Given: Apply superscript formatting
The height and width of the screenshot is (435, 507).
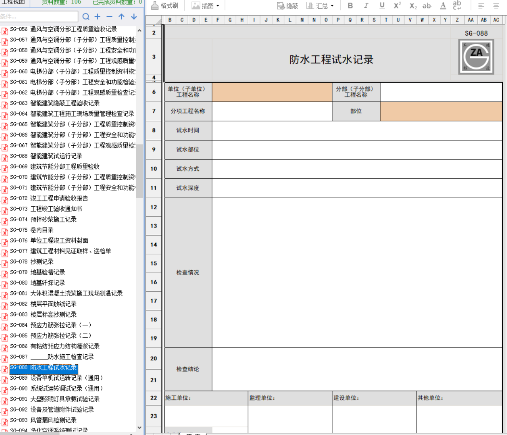Looking at the screenshot, I should pyautogui.click(x=397, y=5).
